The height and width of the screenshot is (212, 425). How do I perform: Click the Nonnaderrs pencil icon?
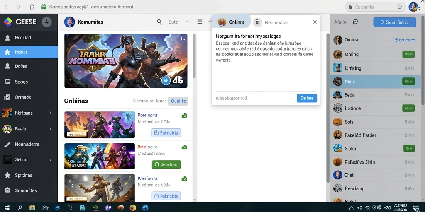7,145
